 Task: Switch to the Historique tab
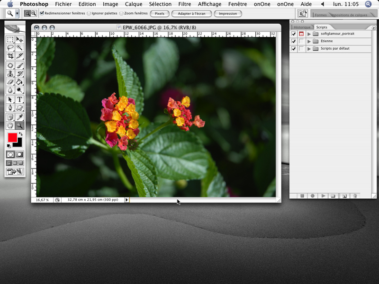coord(302,27)
